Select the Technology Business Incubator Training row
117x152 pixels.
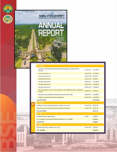[70, 117]
